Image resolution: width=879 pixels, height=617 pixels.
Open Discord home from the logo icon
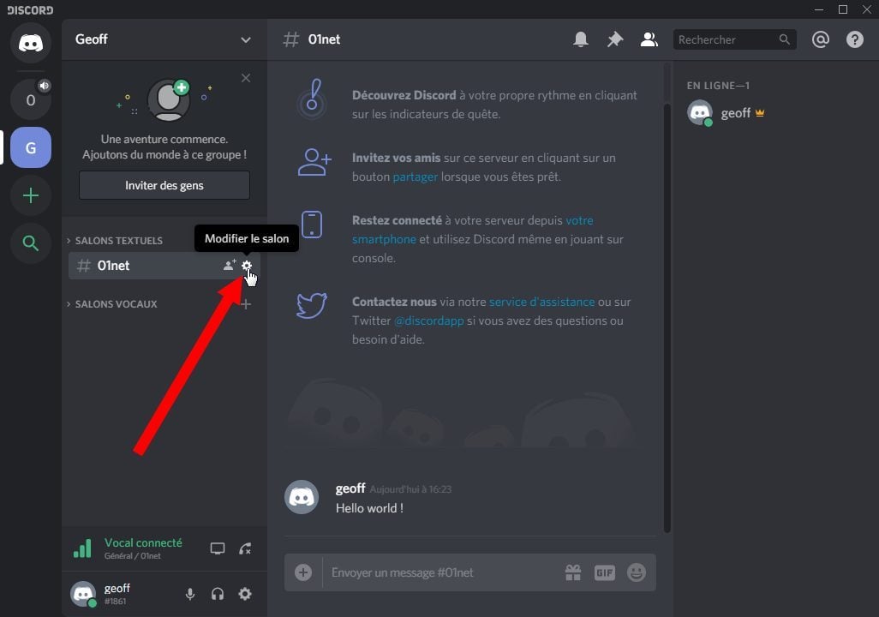pos(30,43)
